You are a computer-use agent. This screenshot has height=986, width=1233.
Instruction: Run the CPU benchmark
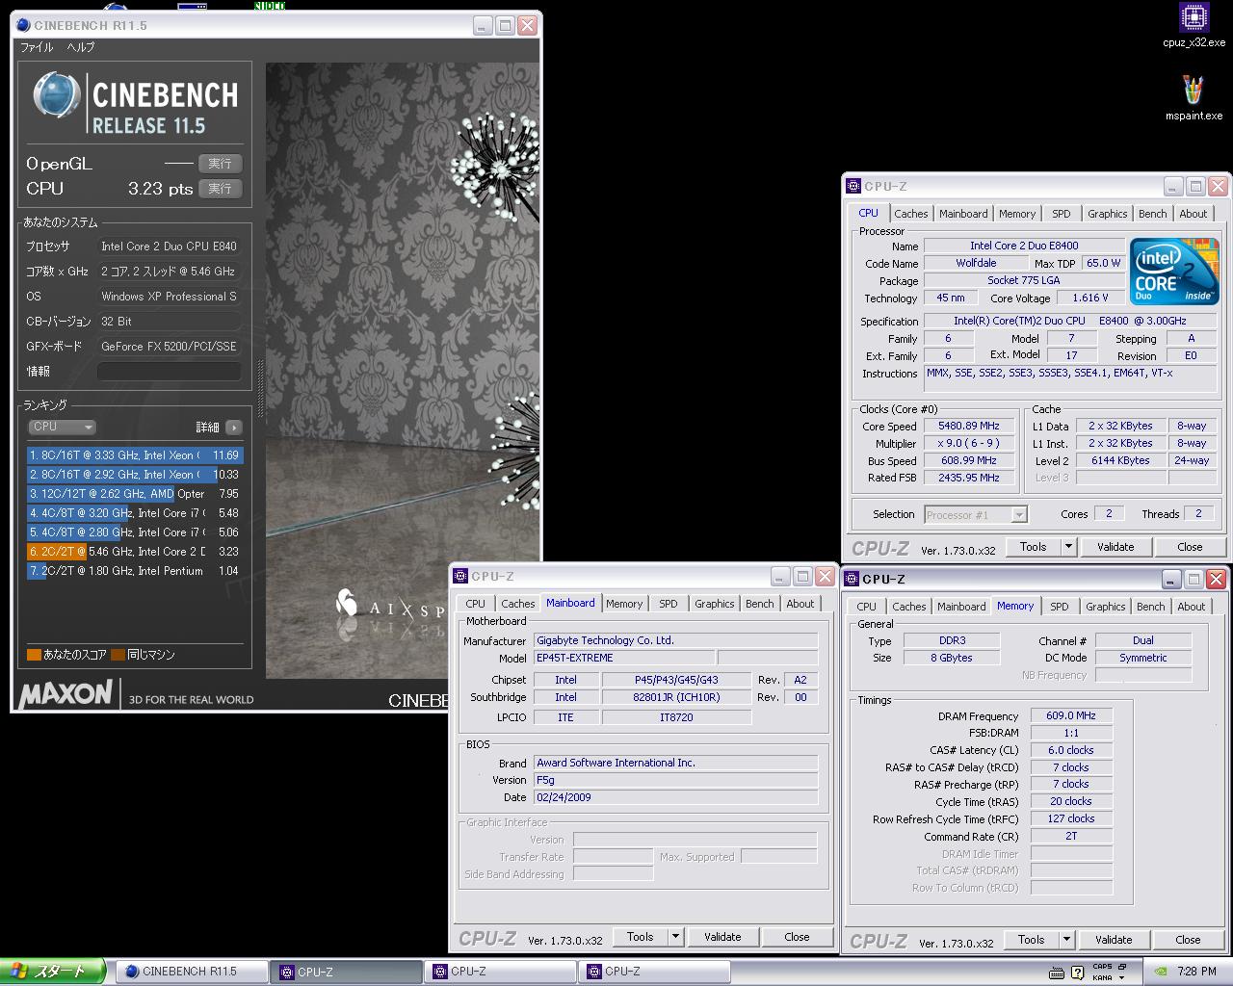point(220,189)
